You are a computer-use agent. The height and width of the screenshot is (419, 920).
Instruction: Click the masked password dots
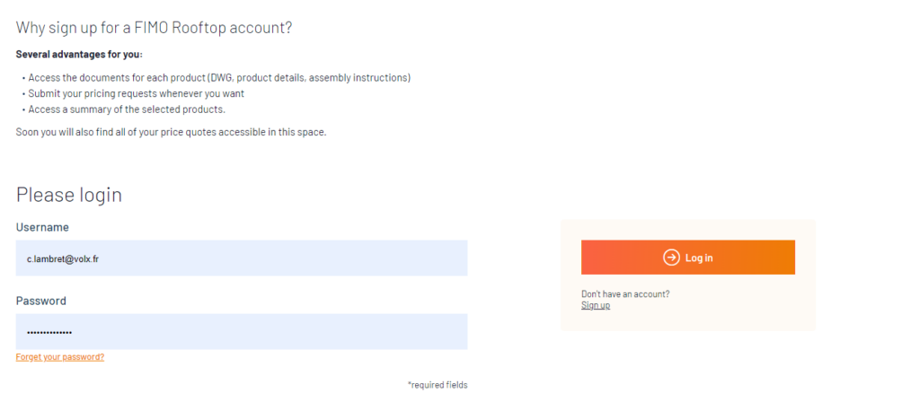tap(49, 333)
